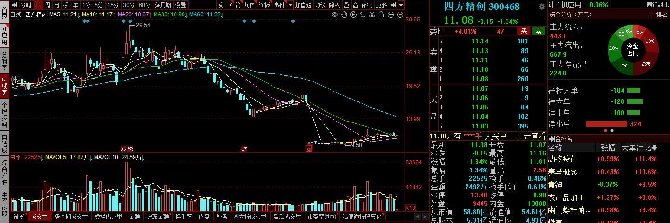This screenshot has width=670, height=223.
Task: Open the 发 toolbar item
Action: click(x=220, y=5)
